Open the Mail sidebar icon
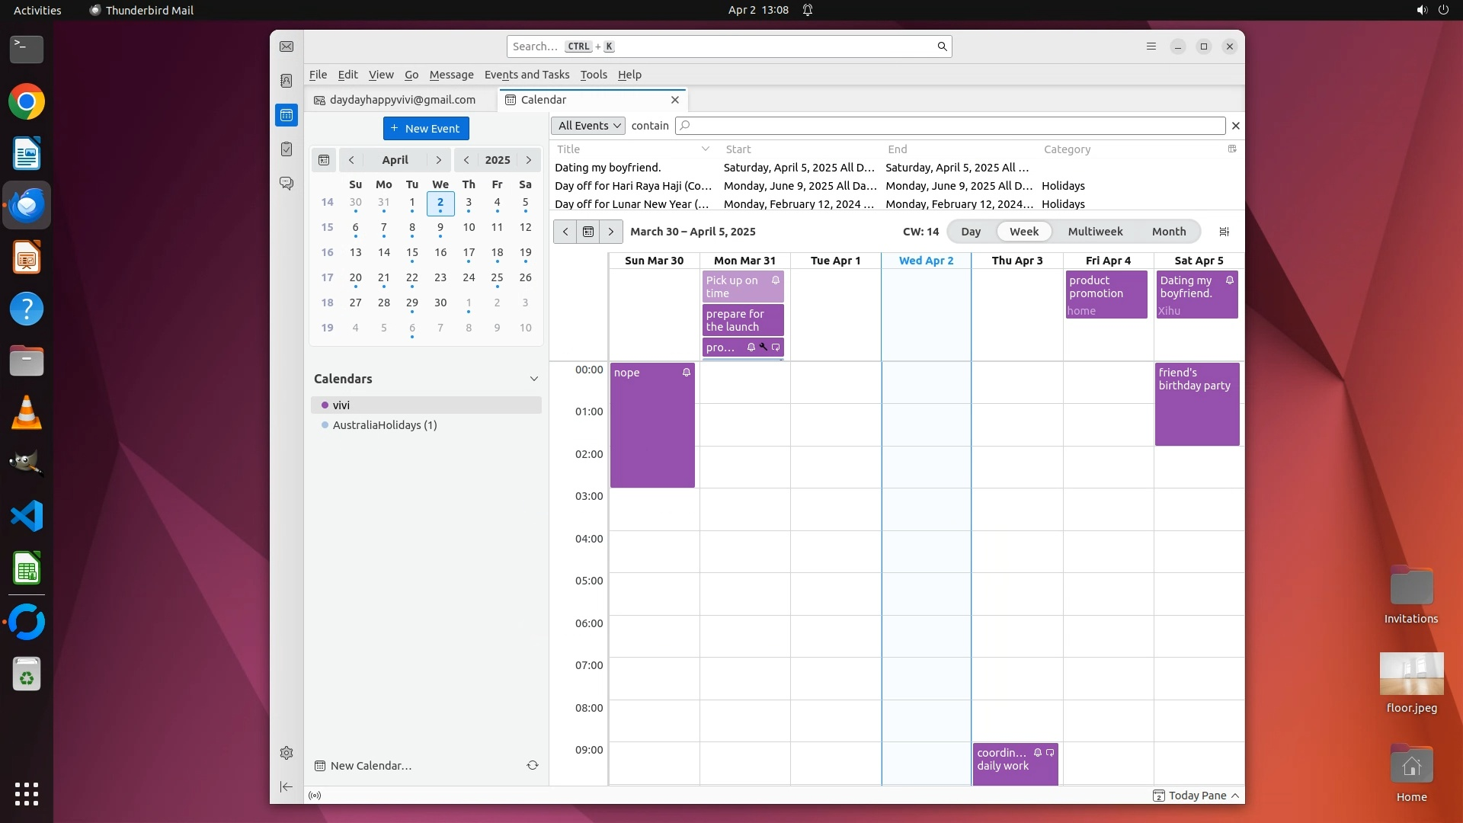Screen dimensions: 1463x823 coord(287,46)
